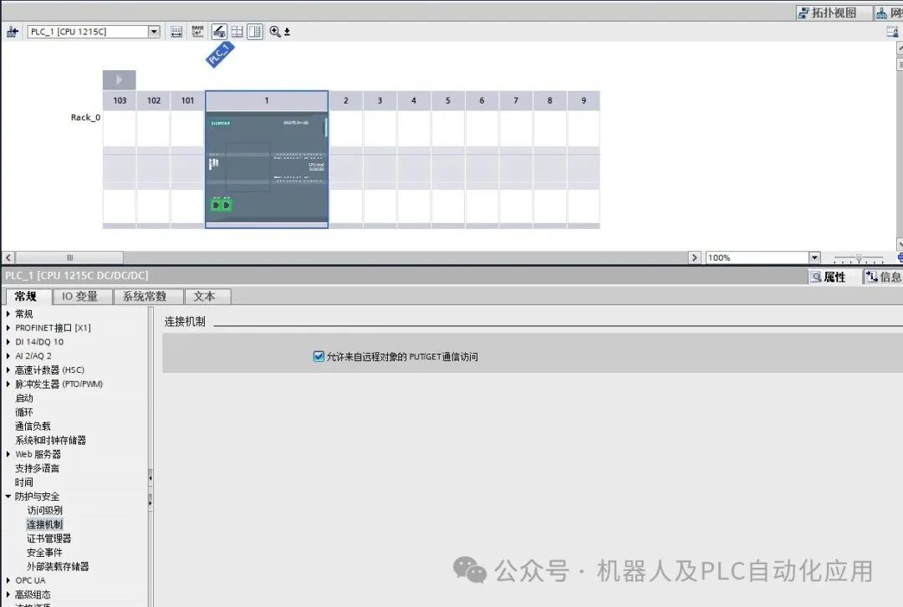Select 安全事件 in the tree

click(x=44, y=553)
